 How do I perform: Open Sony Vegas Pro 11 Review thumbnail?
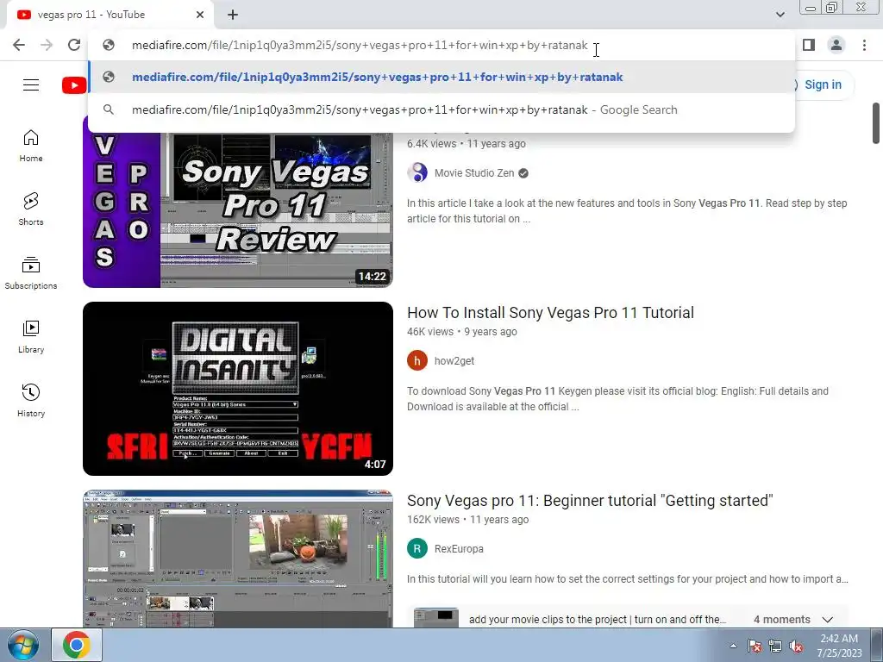tap(238, 209)
